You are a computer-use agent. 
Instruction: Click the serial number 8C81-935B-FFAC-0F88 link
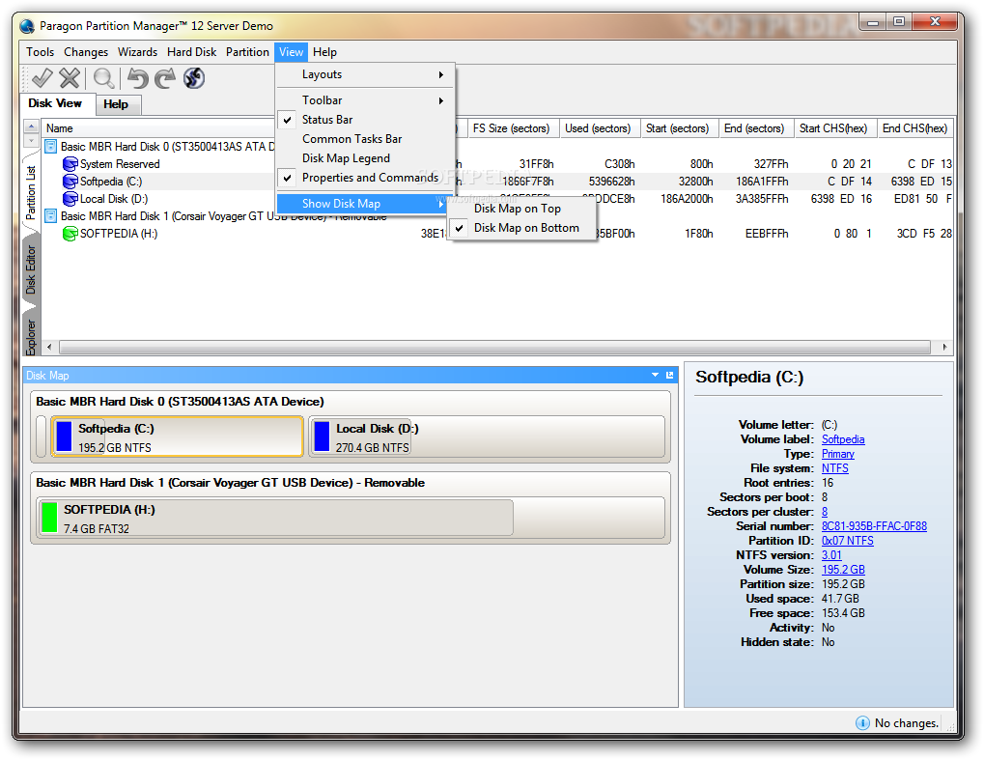(x=874, y=526)
